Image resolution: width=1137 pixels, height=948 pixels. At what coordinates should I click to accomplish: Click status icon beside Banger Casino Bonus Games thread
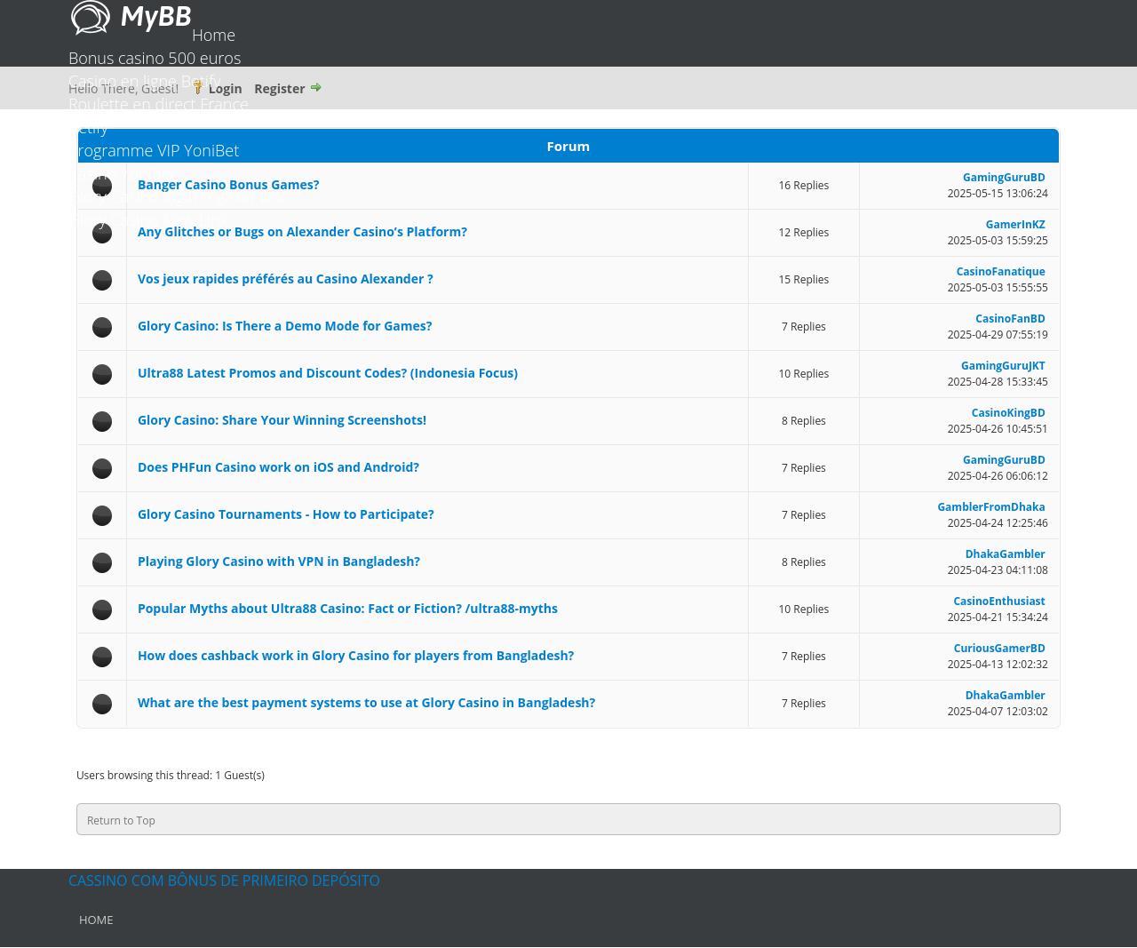coord(102,186)
